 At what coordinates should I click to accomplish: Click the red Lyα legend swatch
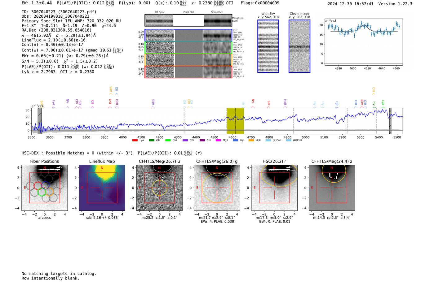pos(135,140)
